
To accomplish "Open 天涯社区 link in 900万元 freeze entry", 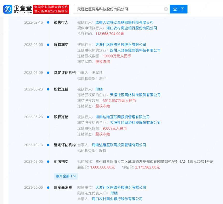I will click(135, 123).
